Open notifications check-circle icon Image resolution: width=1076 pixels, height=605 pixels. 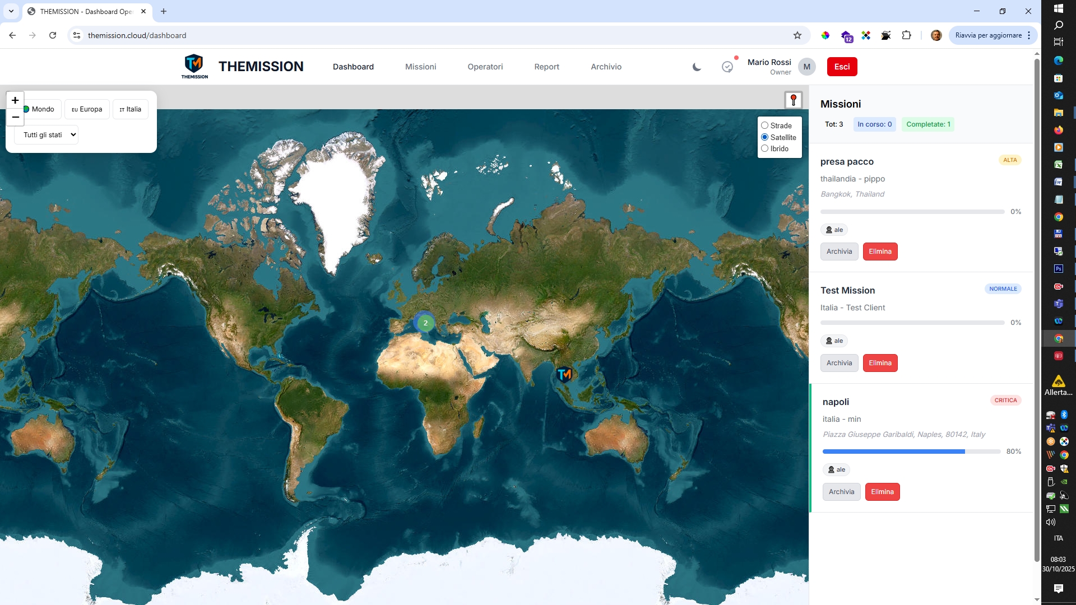(x=727, y=67)
